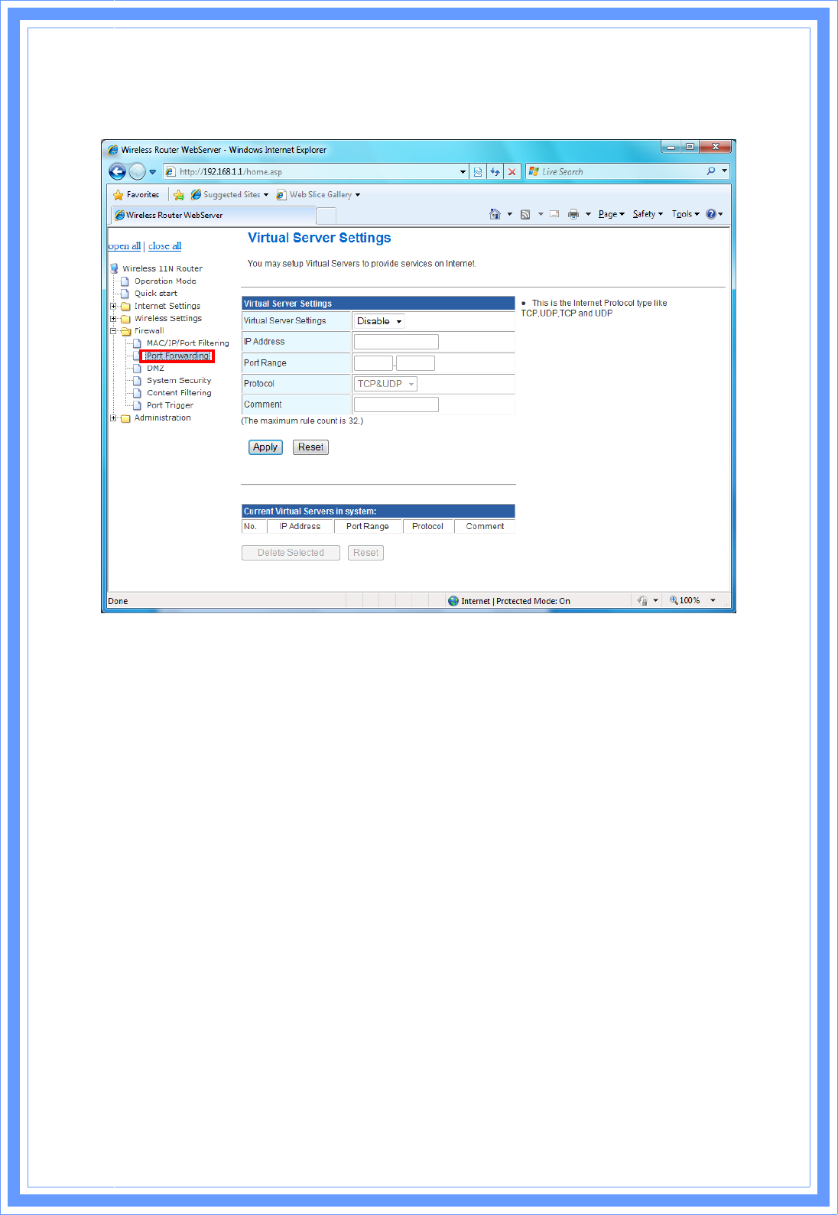Click the Print icon

(x=573, y=214)
